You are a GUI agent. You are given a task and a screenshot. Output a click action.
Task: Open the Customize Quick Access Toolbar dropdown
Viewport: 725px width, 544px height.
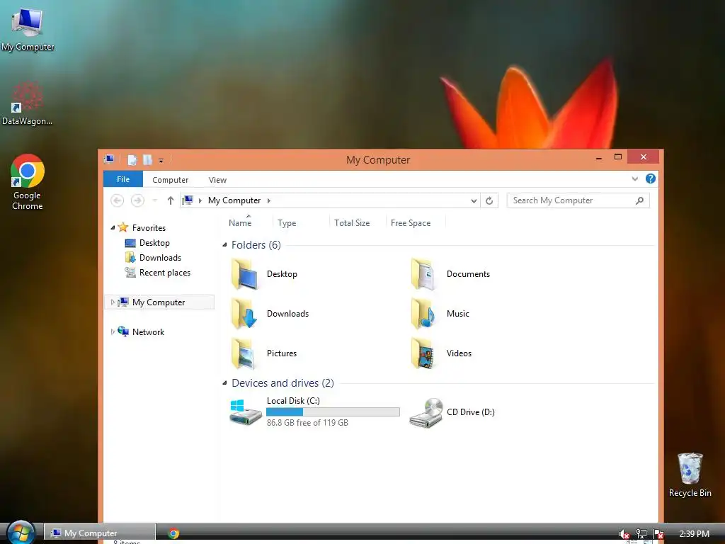[161, 161]
